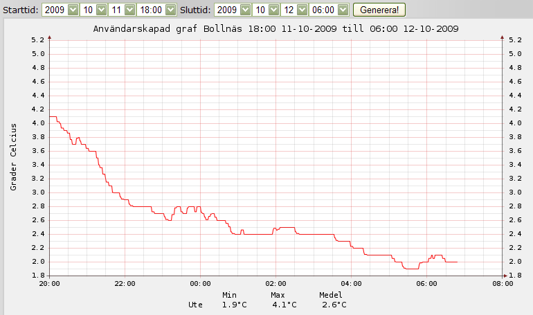Click the 00:00 mark on the time axis
The height and width of the screenshot is (315, 533).
(x=200, y=283)
